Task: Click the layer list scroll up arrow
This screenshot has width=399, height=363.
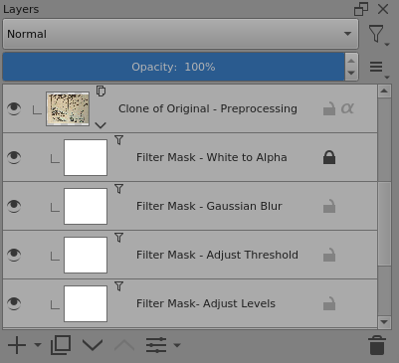Action: point(384,91)
